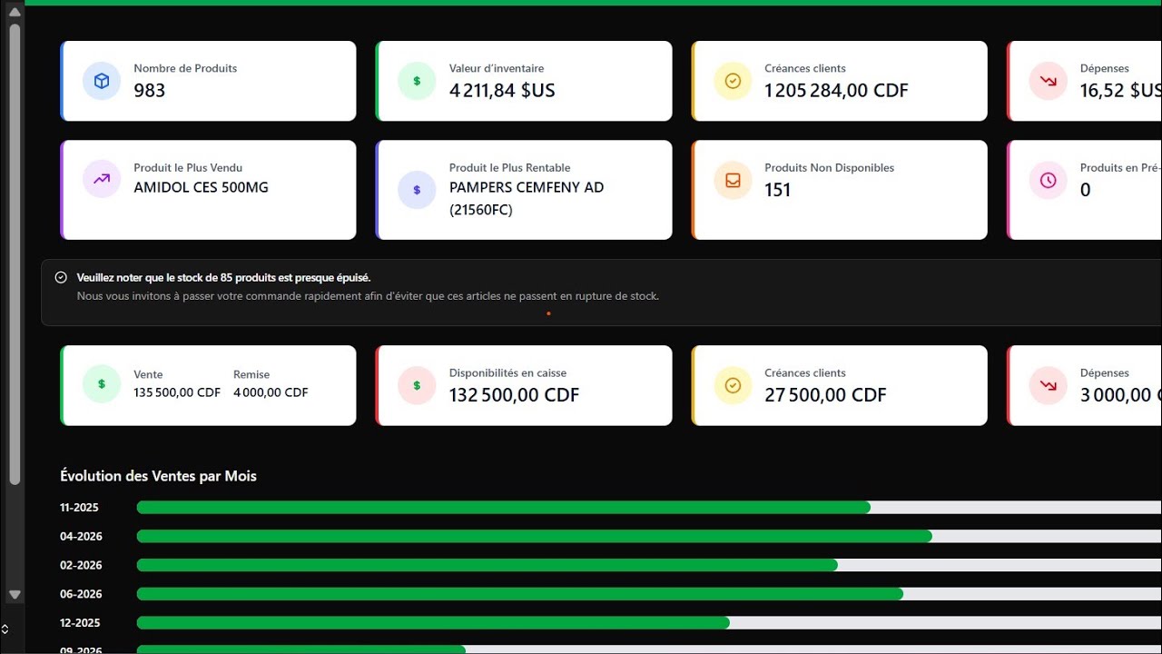Click the scrollbar up arrow
This screenshot has width=1162, height=654.
(x=15, y=12)
